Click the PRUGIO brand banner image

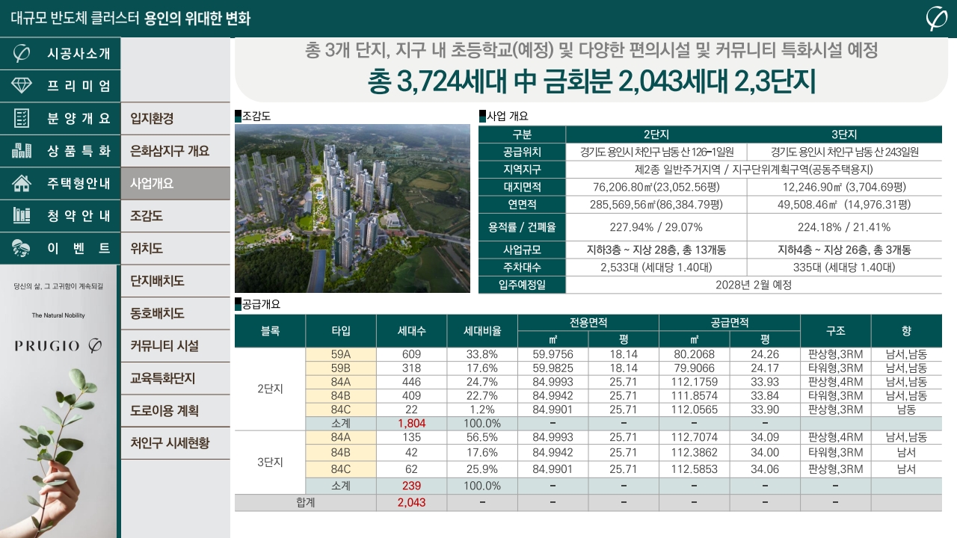(58, 401)
